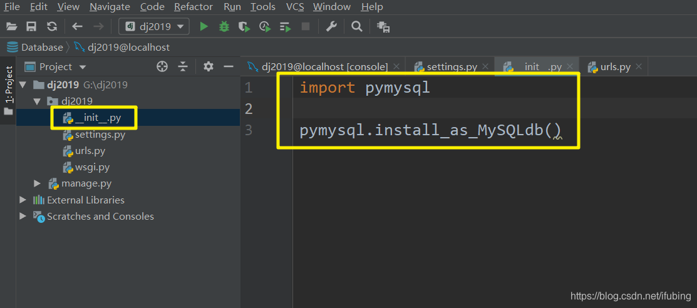Click line number 1 in the gutter
Image resolution: width=697 pixels, height=308 pixels.
(249, 88)
